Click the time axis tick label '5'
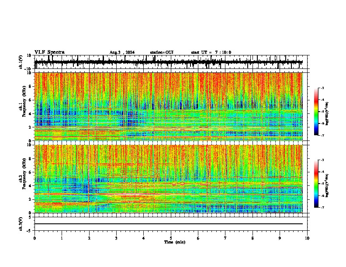Viewport: 346px width, 267px height. pos(171,238)
